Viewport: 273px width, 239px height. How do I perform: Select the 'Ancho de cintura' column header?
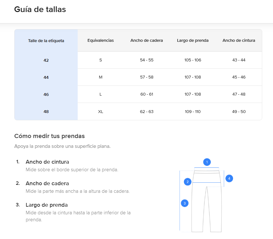click(x=239, y=40)
